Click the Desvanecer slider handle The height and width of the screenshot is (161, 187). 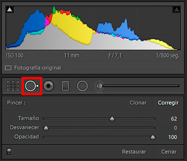46,128
